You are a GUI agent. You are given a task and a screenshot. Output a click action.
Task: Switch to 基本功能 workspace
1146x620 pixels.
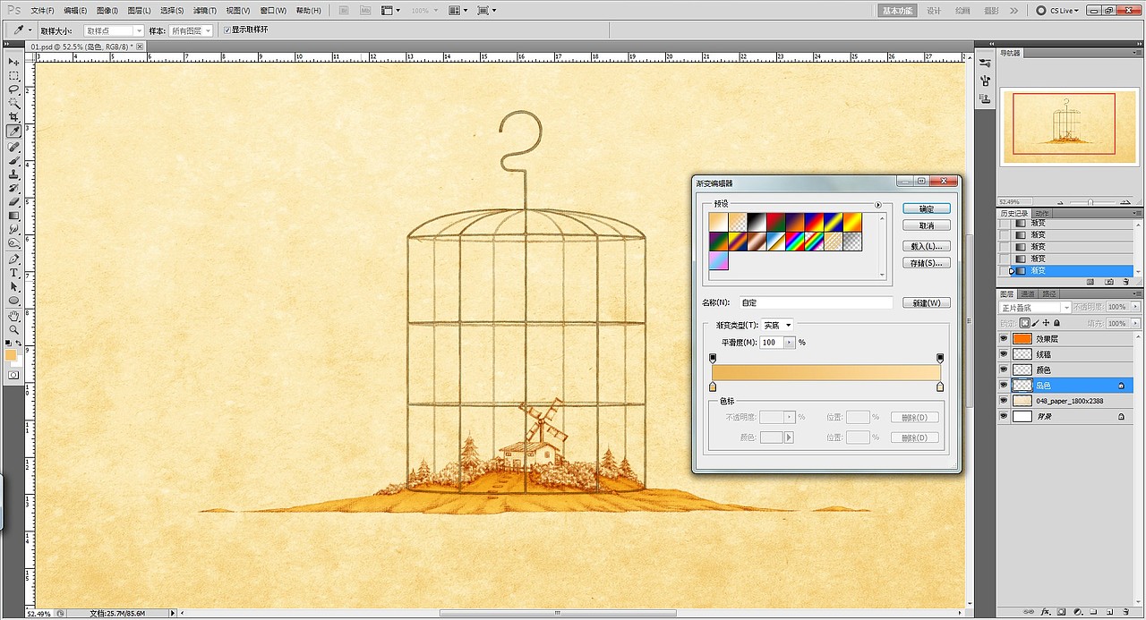(896, 11)
